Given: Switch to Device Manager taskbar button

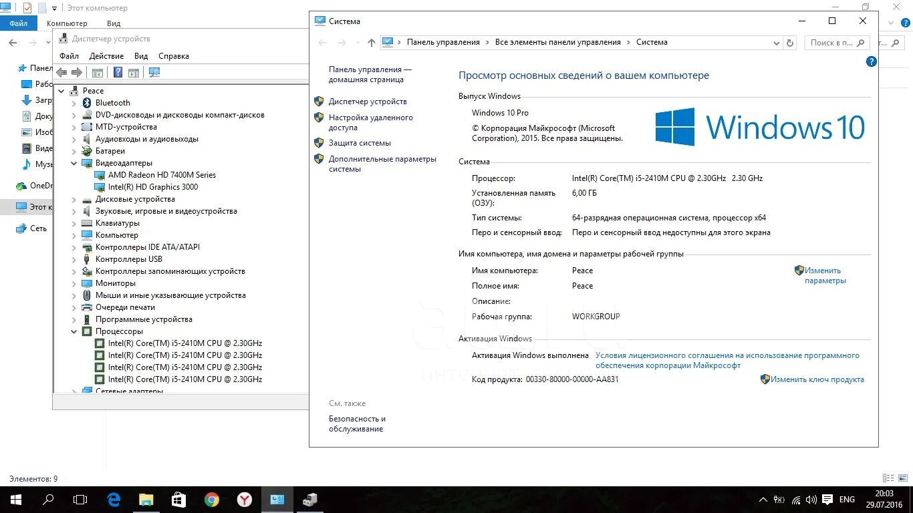Looking at the screenshot, I should pyautogui.click(x=309, y=499).
